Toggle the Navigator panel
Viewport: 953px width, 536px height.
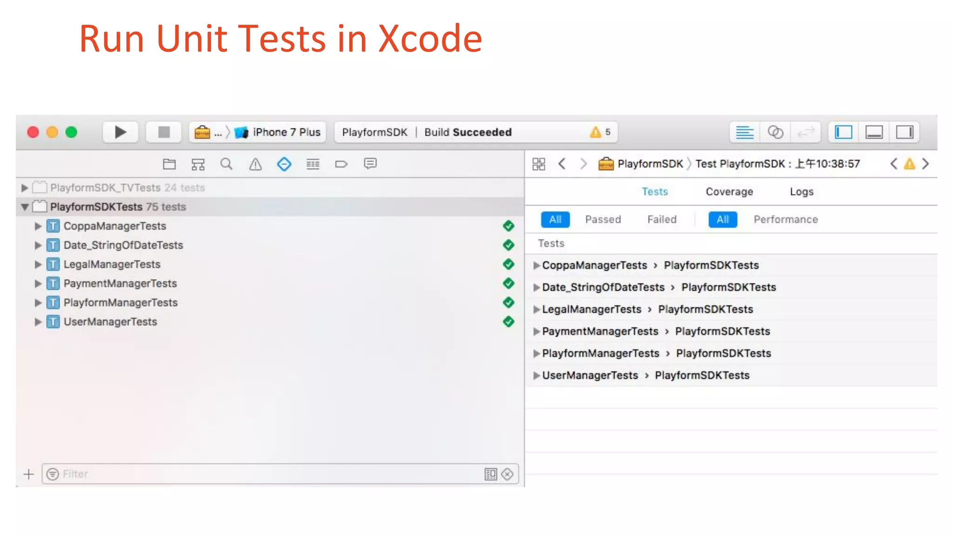pos(843,133)
